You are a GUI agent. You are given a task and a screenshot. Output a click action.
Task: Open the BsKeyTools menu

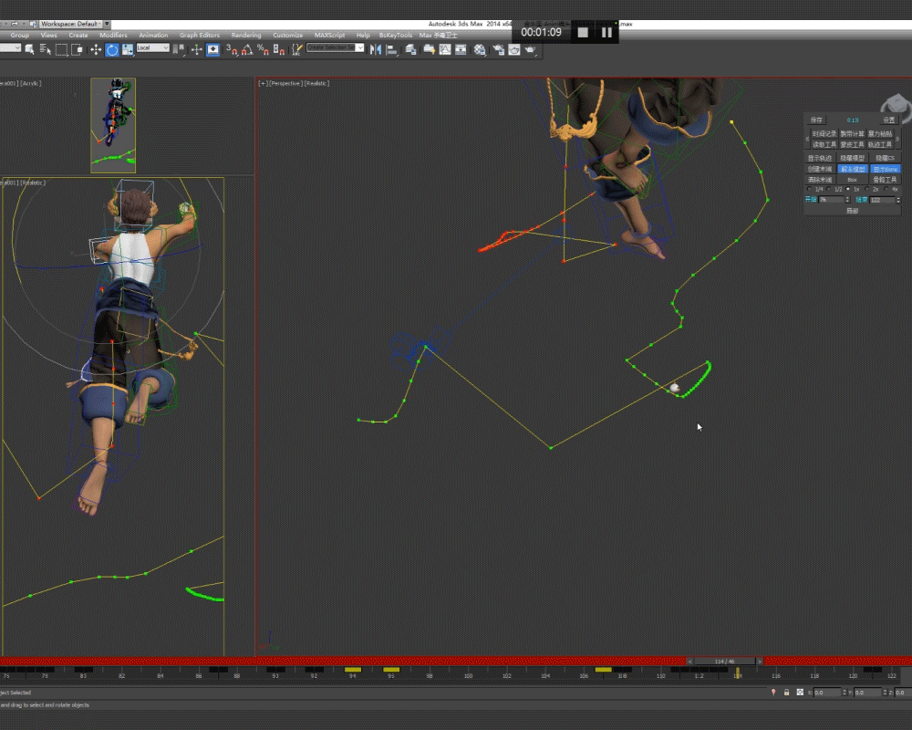pyautogui.click(x=396, y=36)
